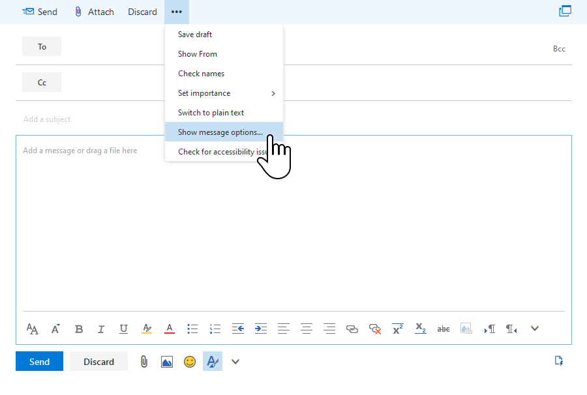Apply subscript formatting

(x=421, y=329)
